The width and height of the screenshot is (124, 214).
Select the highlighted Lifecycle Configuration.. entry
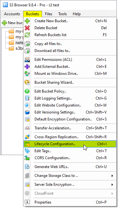70,144
